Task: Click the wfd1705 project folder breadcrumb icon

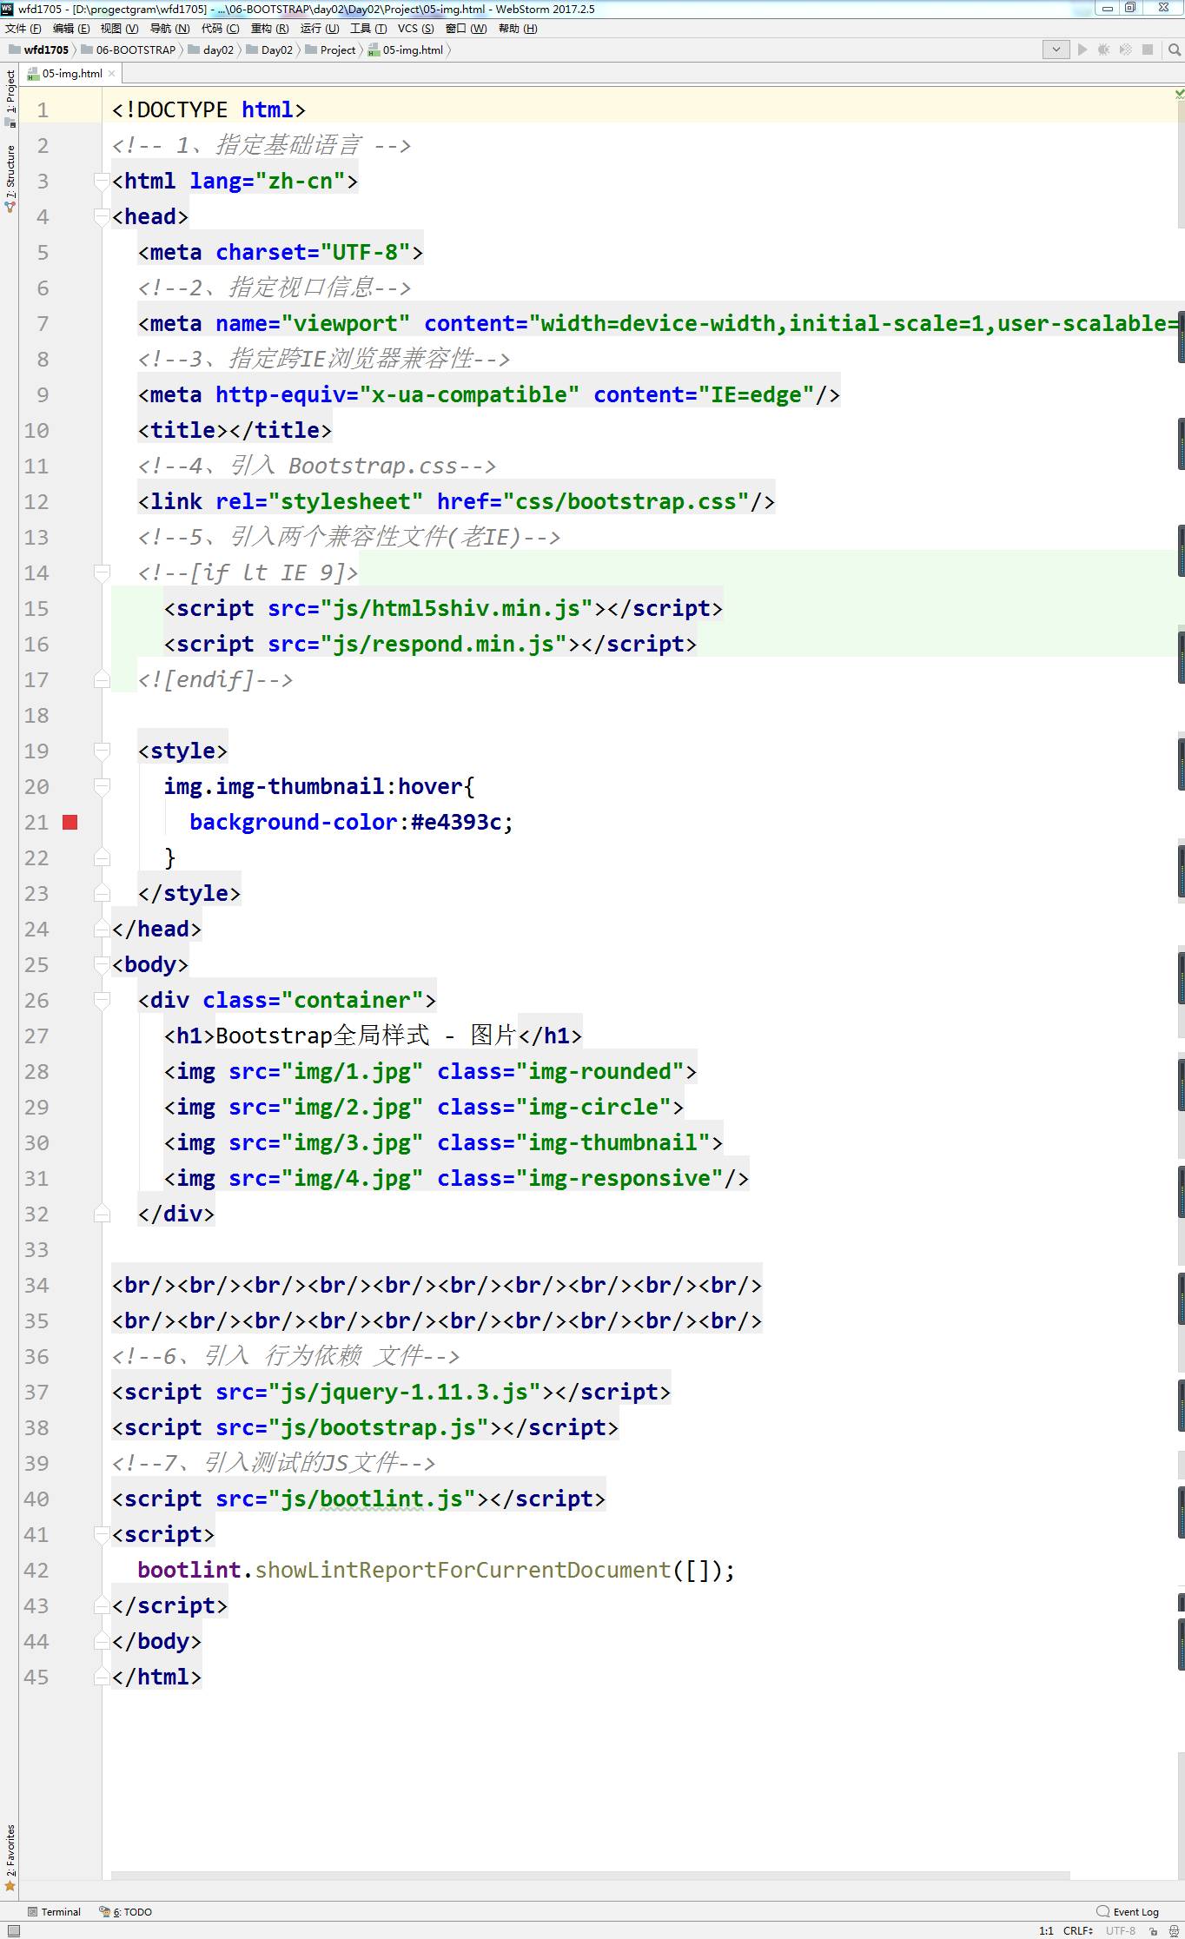Action: point(14,50)
